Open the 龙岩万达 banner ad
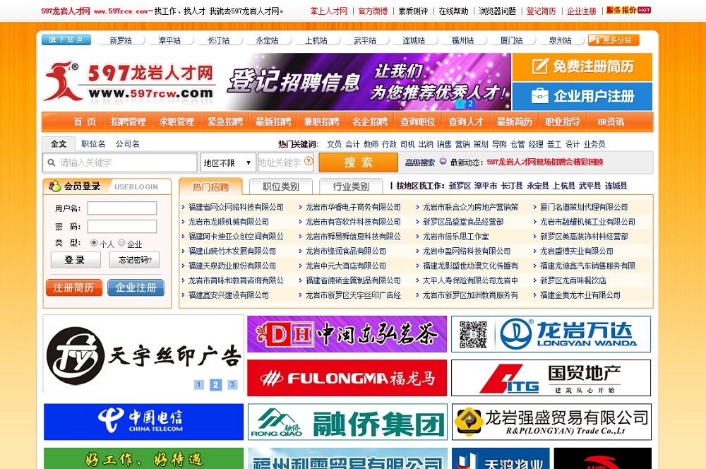Image resolution: width=706 pixels, height=469 pixels. point(551,334)
